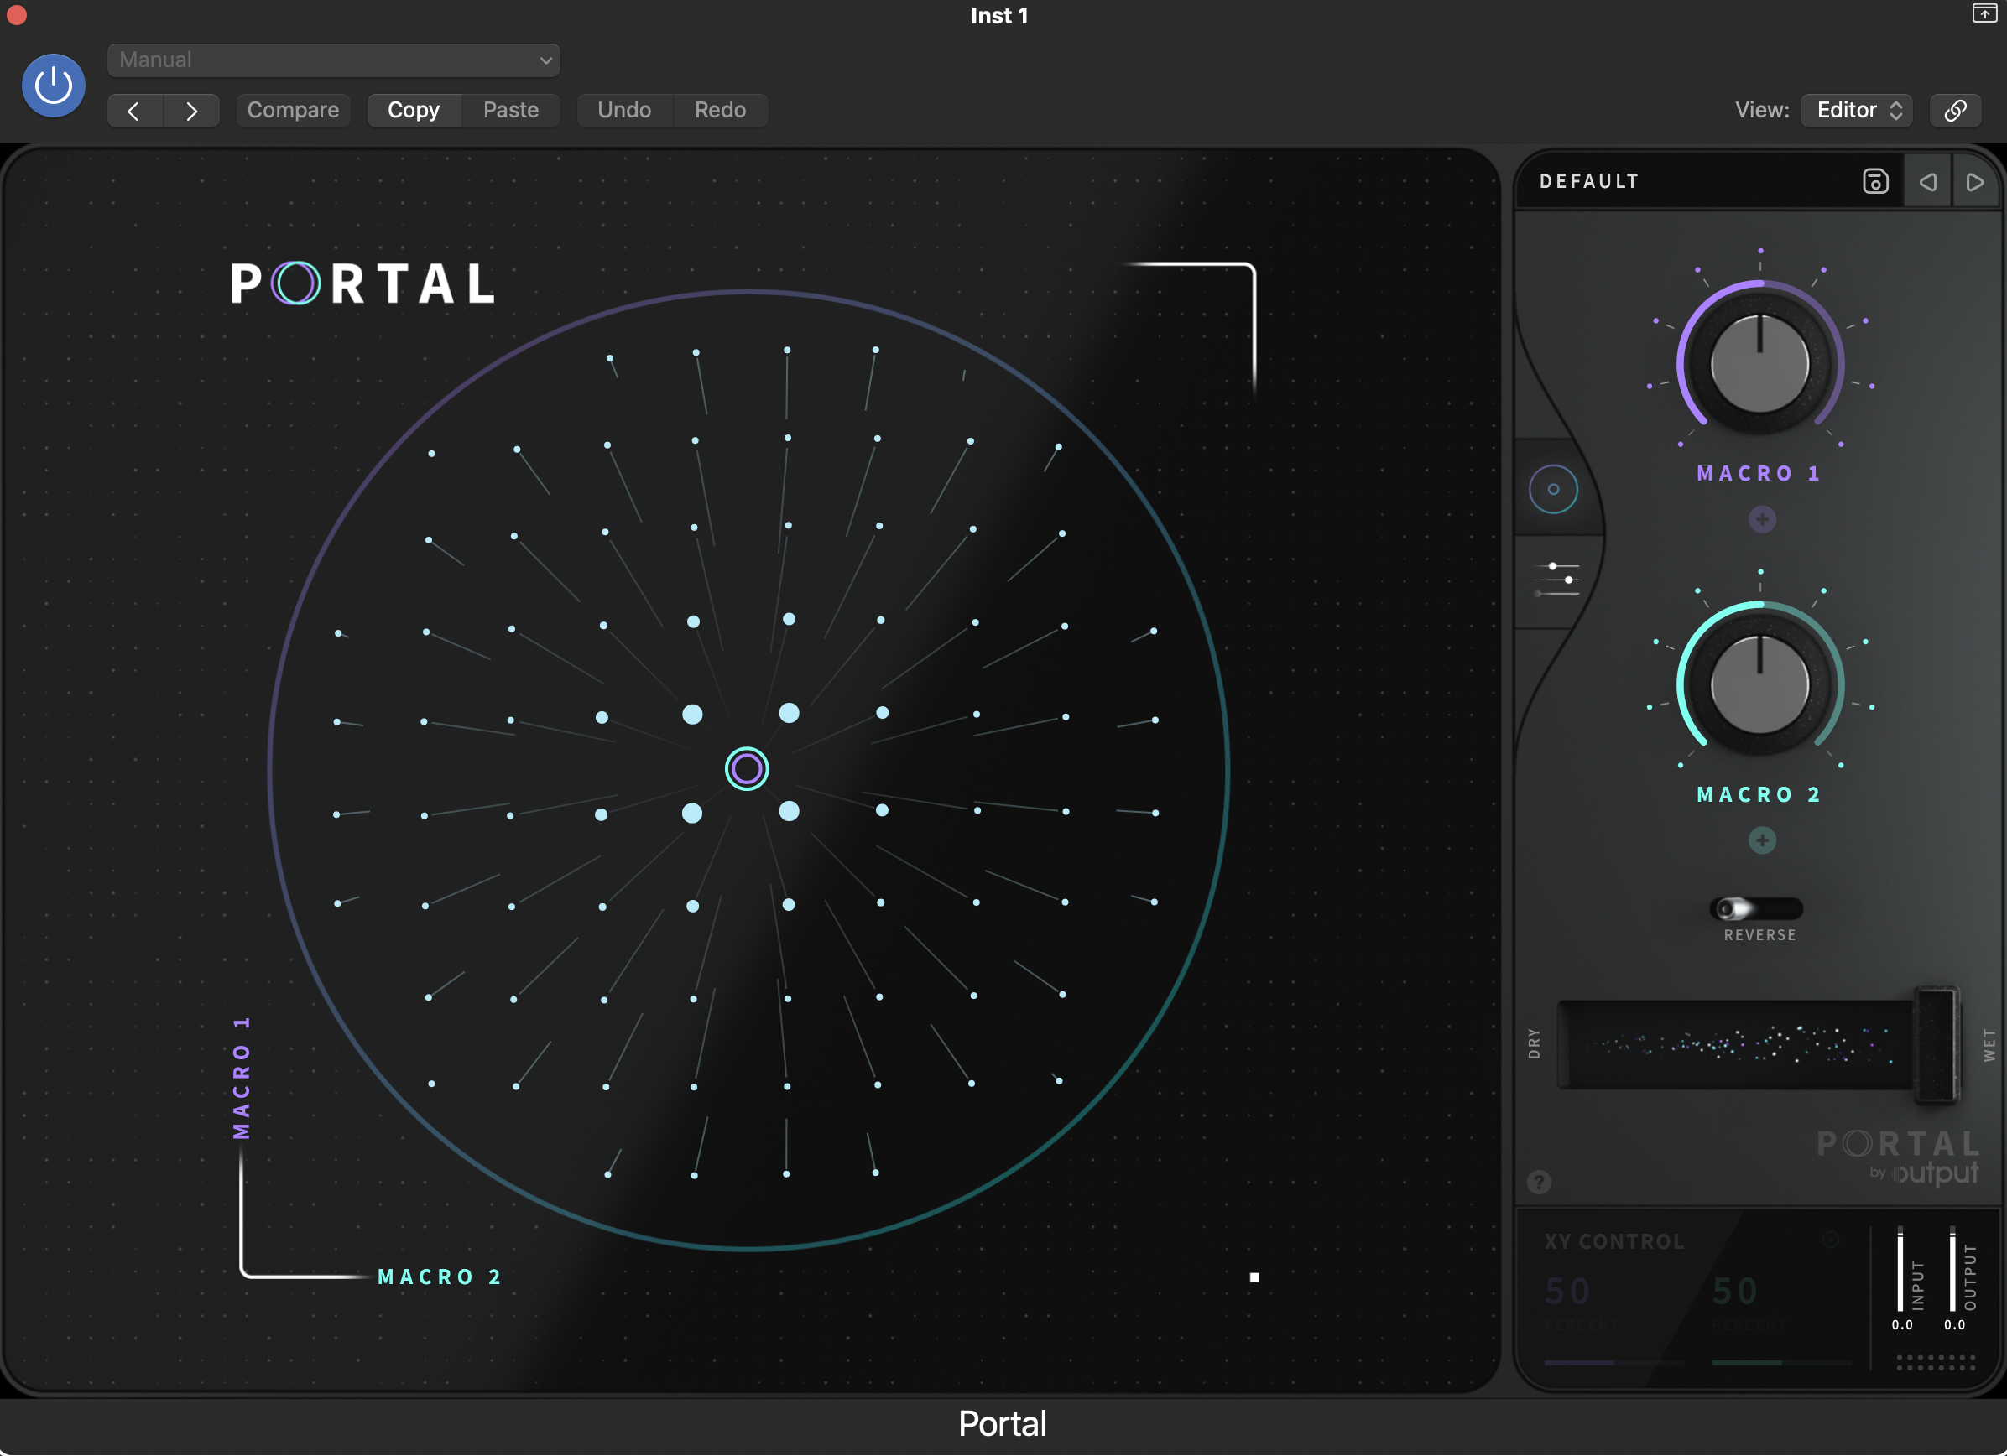
Task: Click the MACRO 2 knob label
Action: (1759, 794)
